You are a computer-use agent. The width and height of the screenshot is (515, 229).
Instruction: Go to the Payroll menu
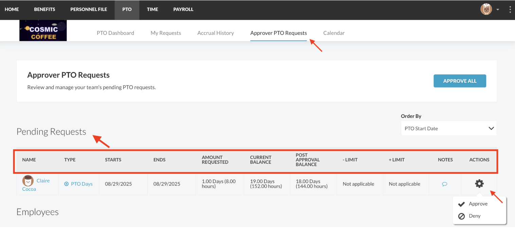[183, 10]
